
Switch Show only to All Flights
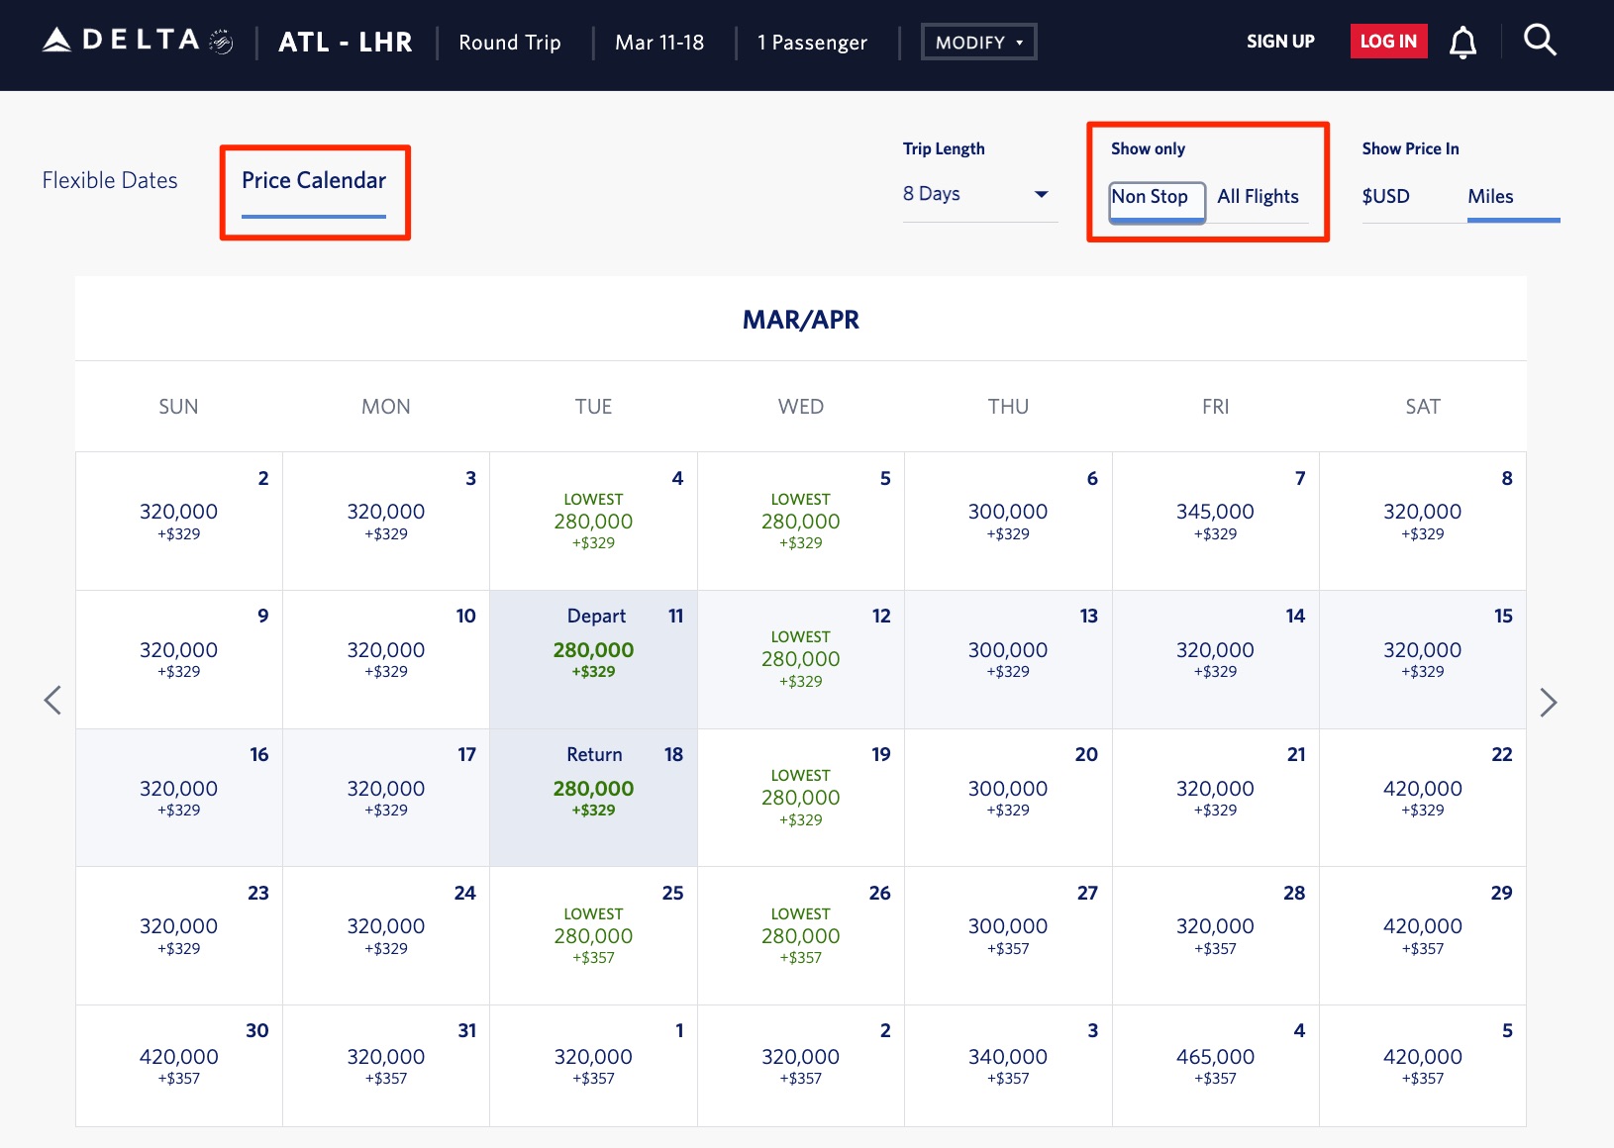point(1258,197)
